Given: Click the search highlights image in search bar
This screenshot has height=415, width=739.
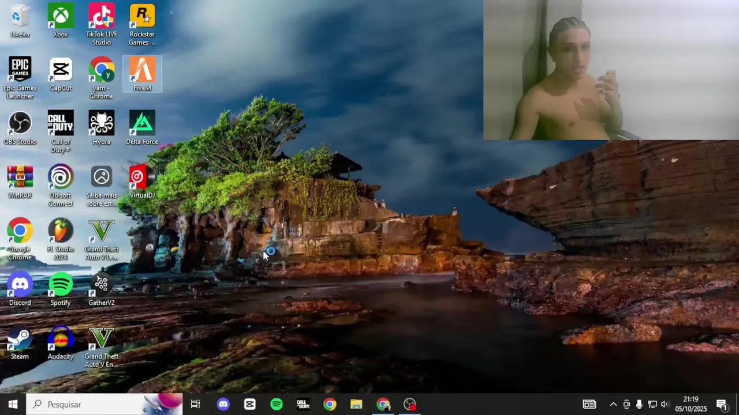Looking at the screenshot, I should [x=162, y=404].
